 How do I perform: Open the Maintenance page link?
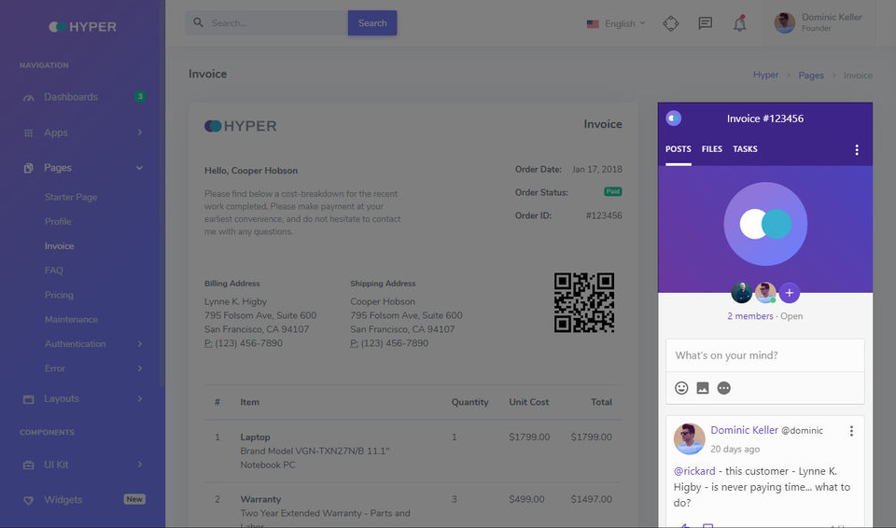tap(71, 319)
